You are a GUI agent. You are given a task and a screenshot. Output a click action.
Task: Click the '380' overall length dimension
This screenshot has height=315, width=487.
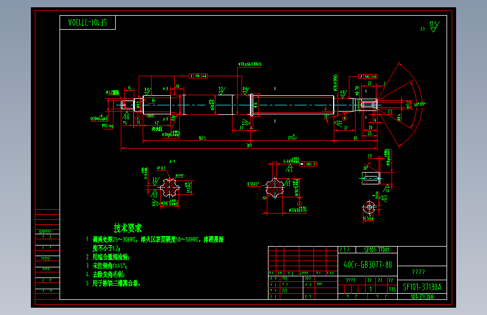tap(249, 145)
